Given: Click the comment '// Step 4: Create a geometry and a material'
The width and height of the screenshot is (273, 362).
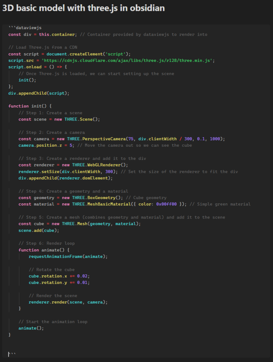Looking at the screenshot, I should tap(73, 191).
